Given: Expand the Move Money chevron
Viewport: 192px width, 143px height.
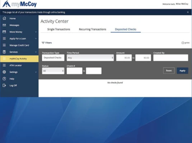Looking at the screenshot, I should click(36, 32).
